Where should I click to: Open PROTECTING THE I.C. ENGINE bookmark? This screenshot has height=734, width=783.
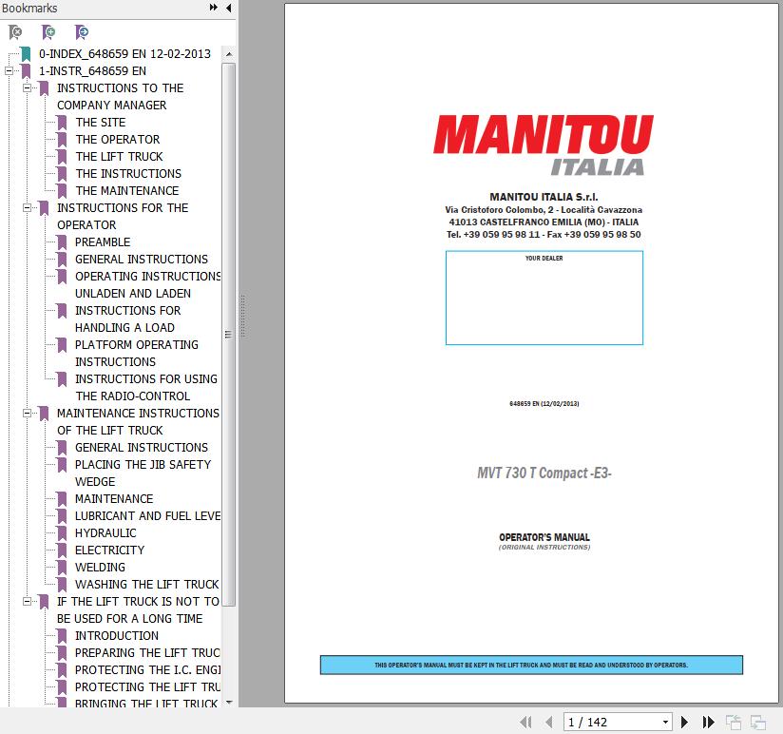tap(147, 670)
